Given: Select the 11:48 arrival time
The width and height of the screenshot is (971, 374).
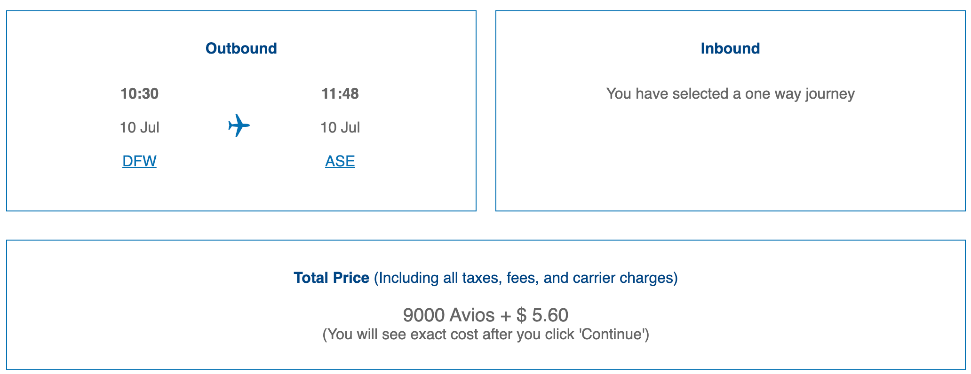Looking at the screenshot, I should click(340, 93).
